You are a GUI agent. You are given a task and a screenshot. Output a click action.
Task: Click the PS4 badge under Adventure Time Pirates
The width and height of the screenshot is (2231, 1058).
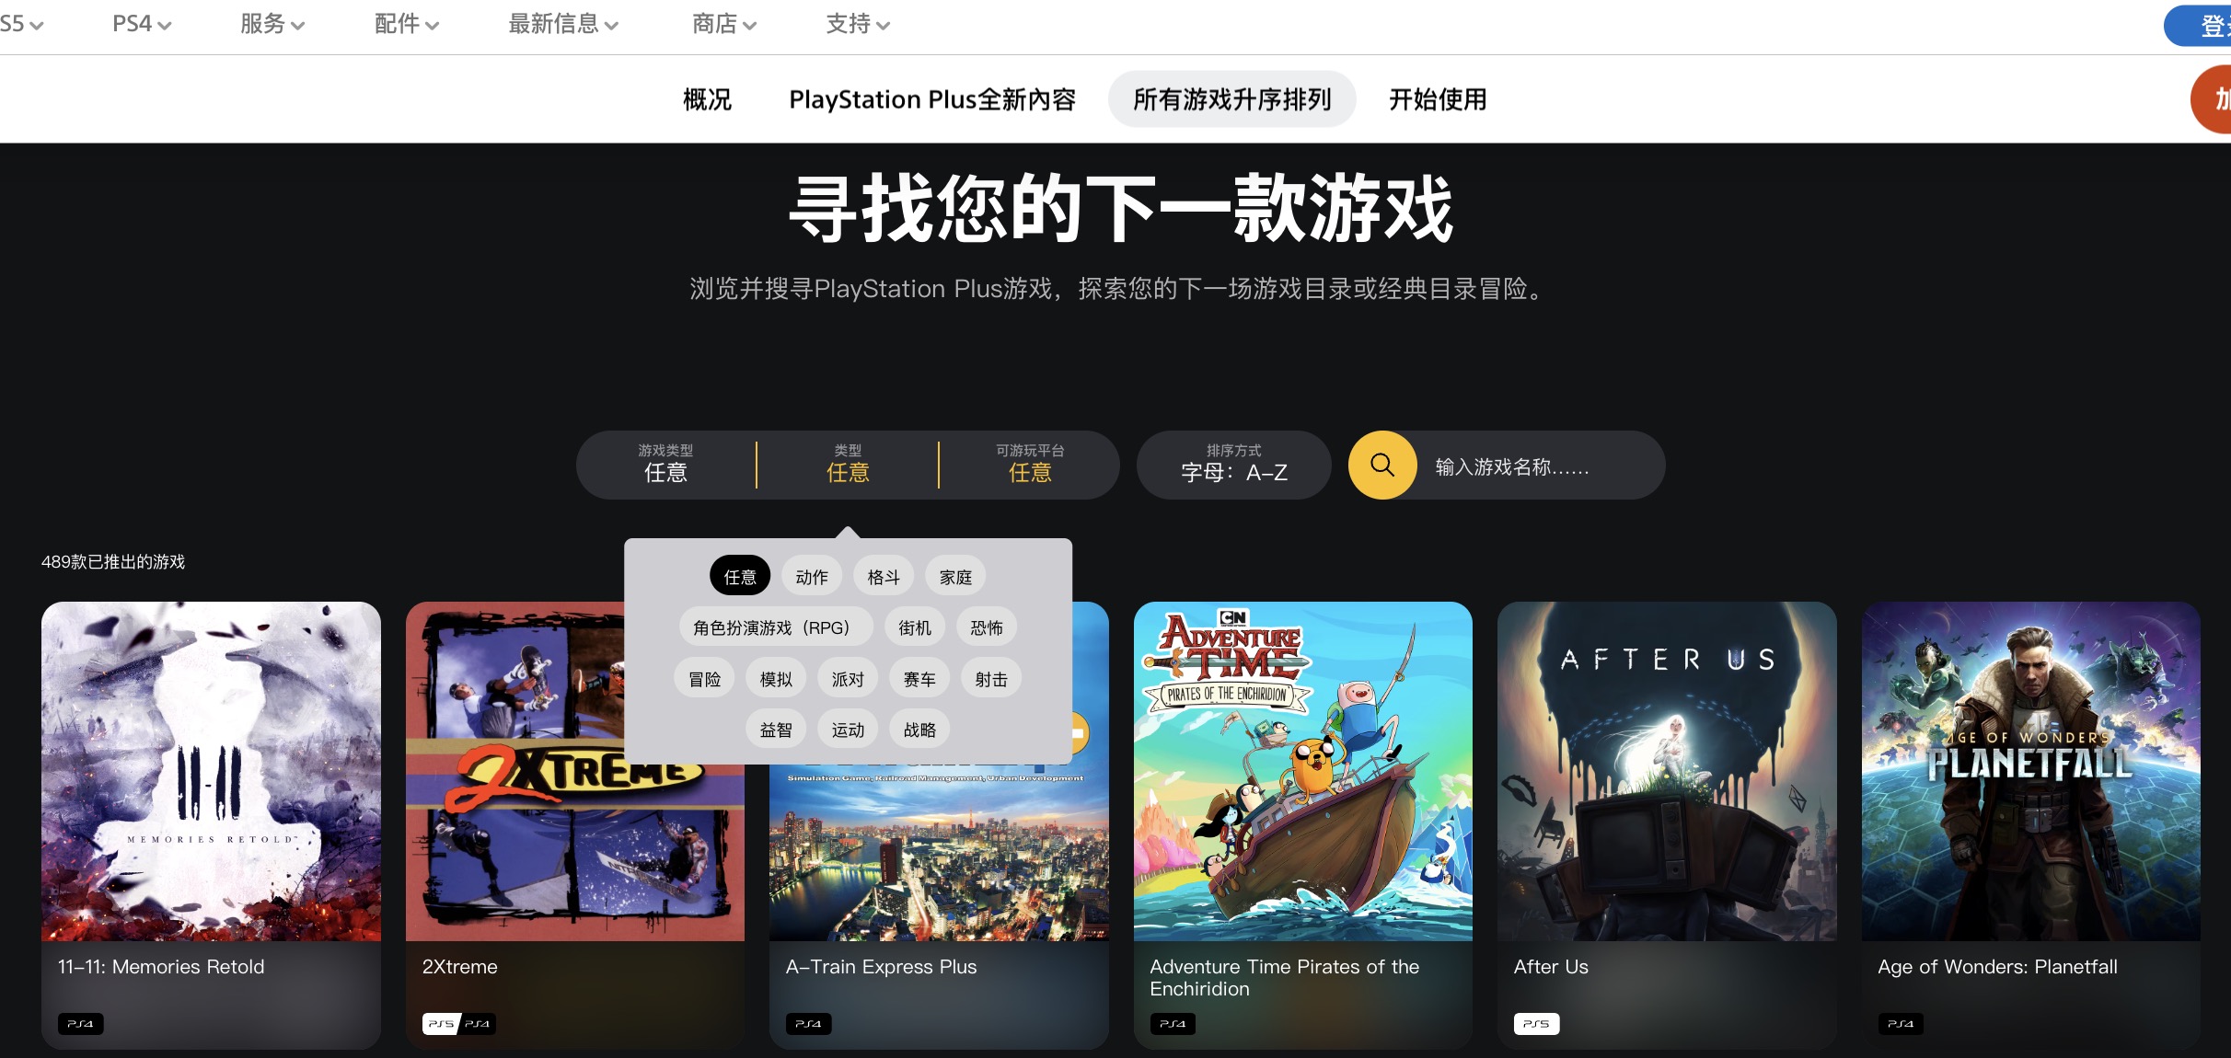pyautogui.click(x=1173, y=1024)
